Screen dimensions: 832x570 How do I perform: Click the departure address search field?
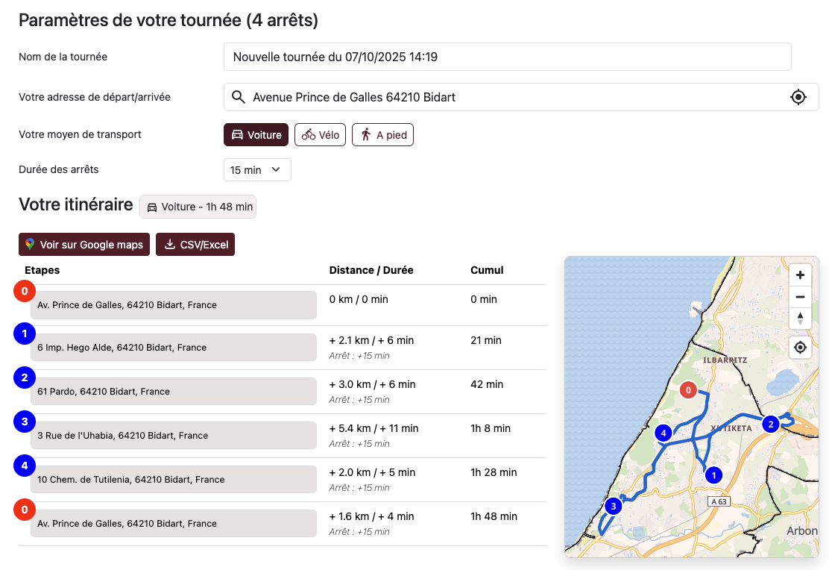(x=514, y=97)
